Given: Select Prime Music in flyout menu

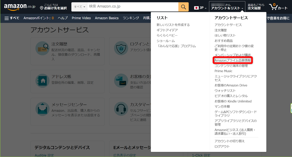Looking at the screenshot, I should pos(223,71).
